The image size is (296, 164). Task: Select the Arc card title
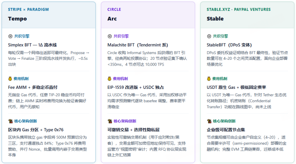pos(112,19)
